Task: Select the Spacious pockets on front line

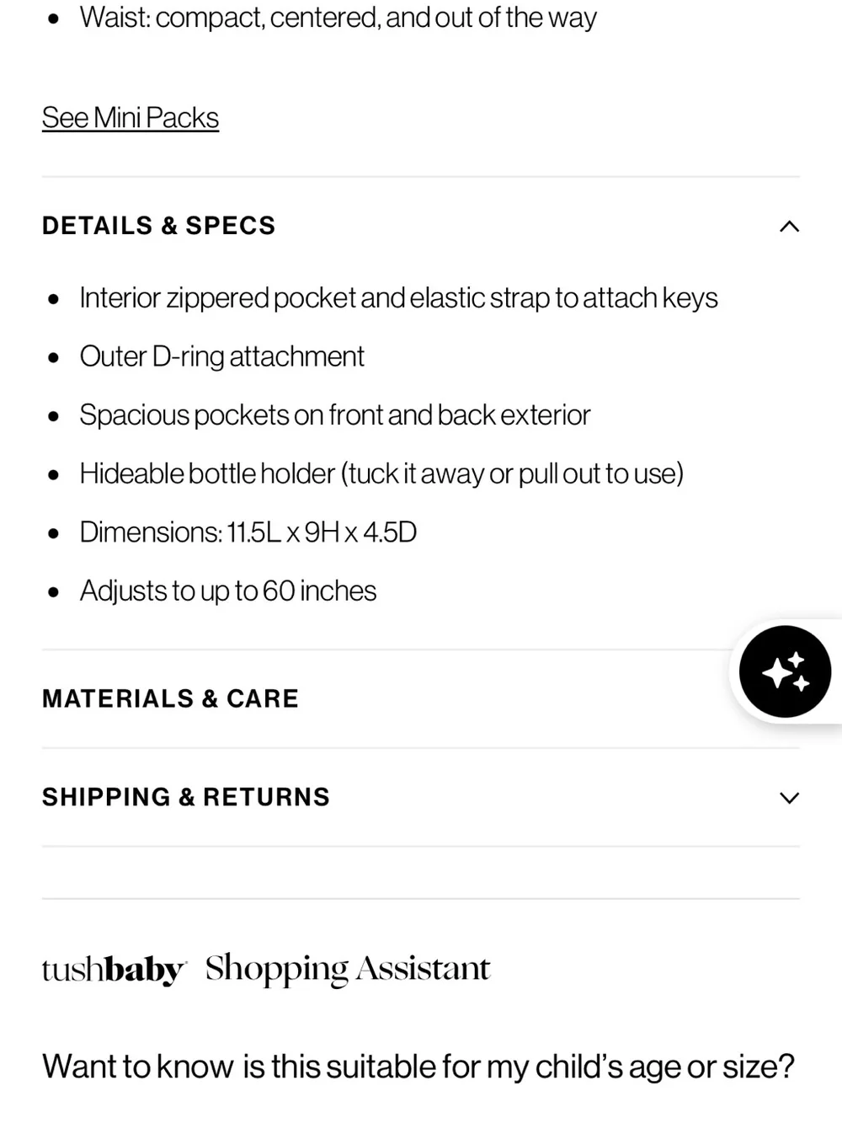Action: point(335,415)
